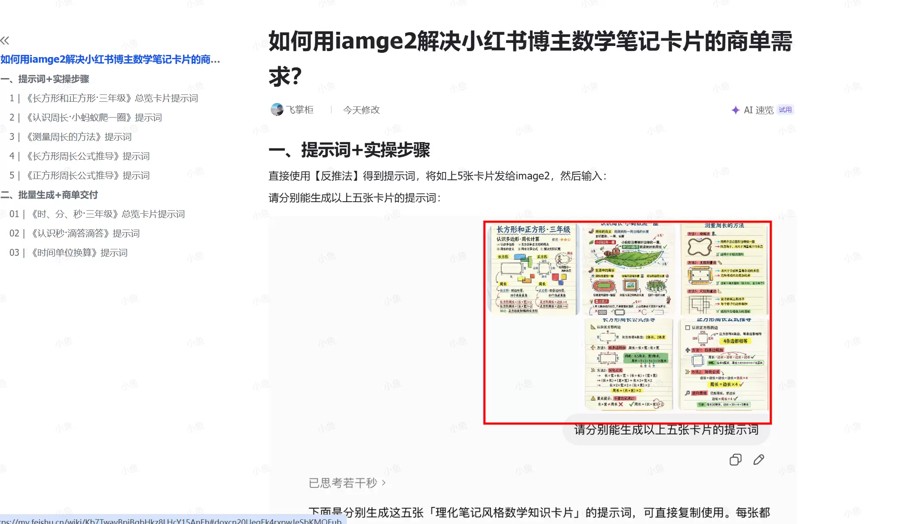Viewport: 898px width, 524px height.
Task: Expand the 已思考若干秒 thinking section
Action: (x=347, y=483)
